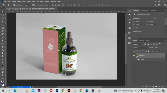Select the Dodge tool
This screenshot has width=167, height=93.
(x=3, y=56)
